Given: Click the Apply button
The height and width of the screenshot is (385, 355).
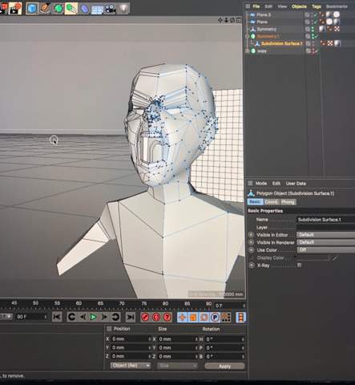Looking at the screenshot, I should pyautogui.click(x=224, y=366).
